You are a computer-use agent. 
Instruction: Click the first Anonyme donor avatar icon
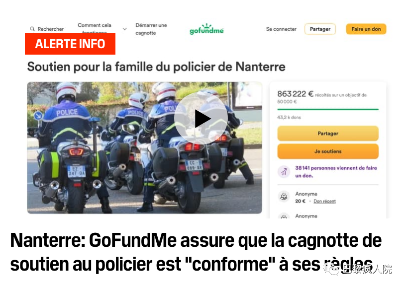click(284, 197)
